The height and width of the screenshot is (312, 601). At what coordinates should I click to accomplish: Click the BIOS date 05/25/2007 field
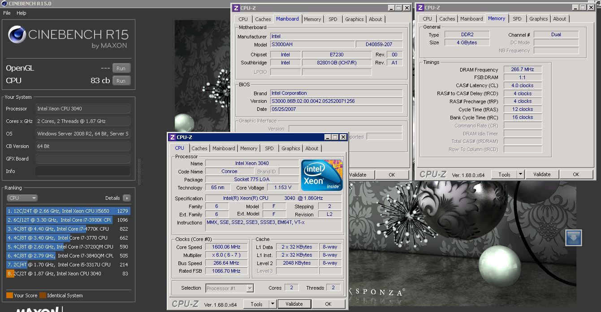click(336, 110)
